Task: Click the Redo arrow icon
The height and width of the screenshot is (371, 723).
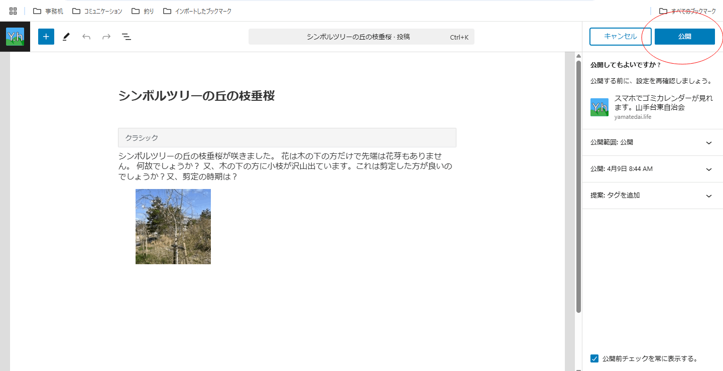Action: 106,37
